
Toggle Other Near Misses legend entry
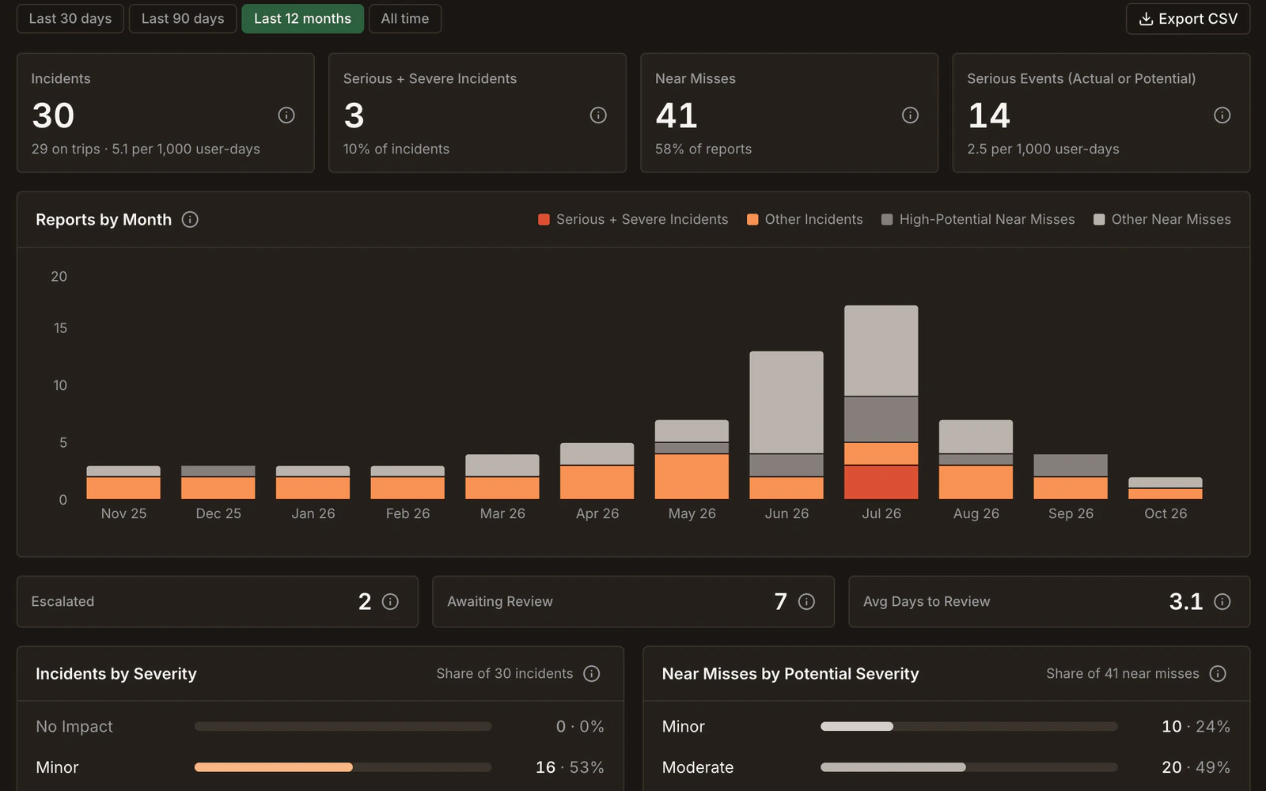tap(1162, 219)
